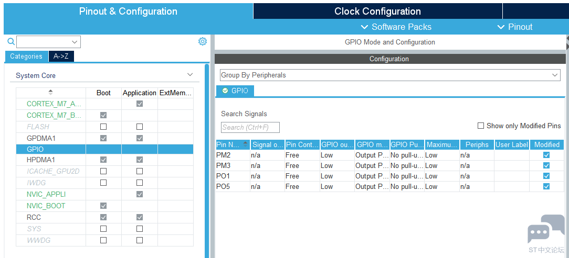The width and height of the screenshot is (569, 258).
Task: Click the Boot column header
Action: 103,93
